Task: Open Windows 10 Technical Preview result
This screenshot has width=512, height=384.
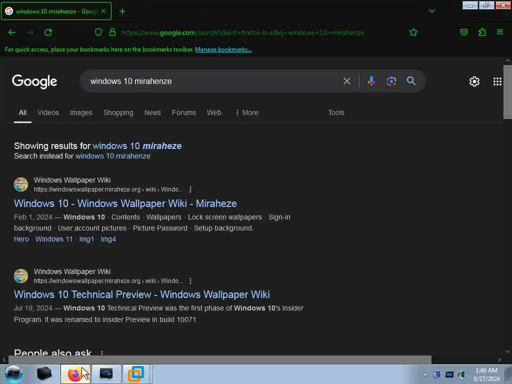Action: pos(141,294)
